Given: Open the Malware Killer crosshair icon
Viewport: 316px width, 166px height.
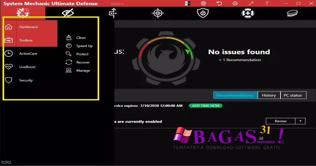Looking at the screenshot, I should click(x=158, y=13).
